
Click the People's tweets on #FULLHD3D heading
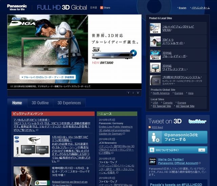tap(176, 185)
